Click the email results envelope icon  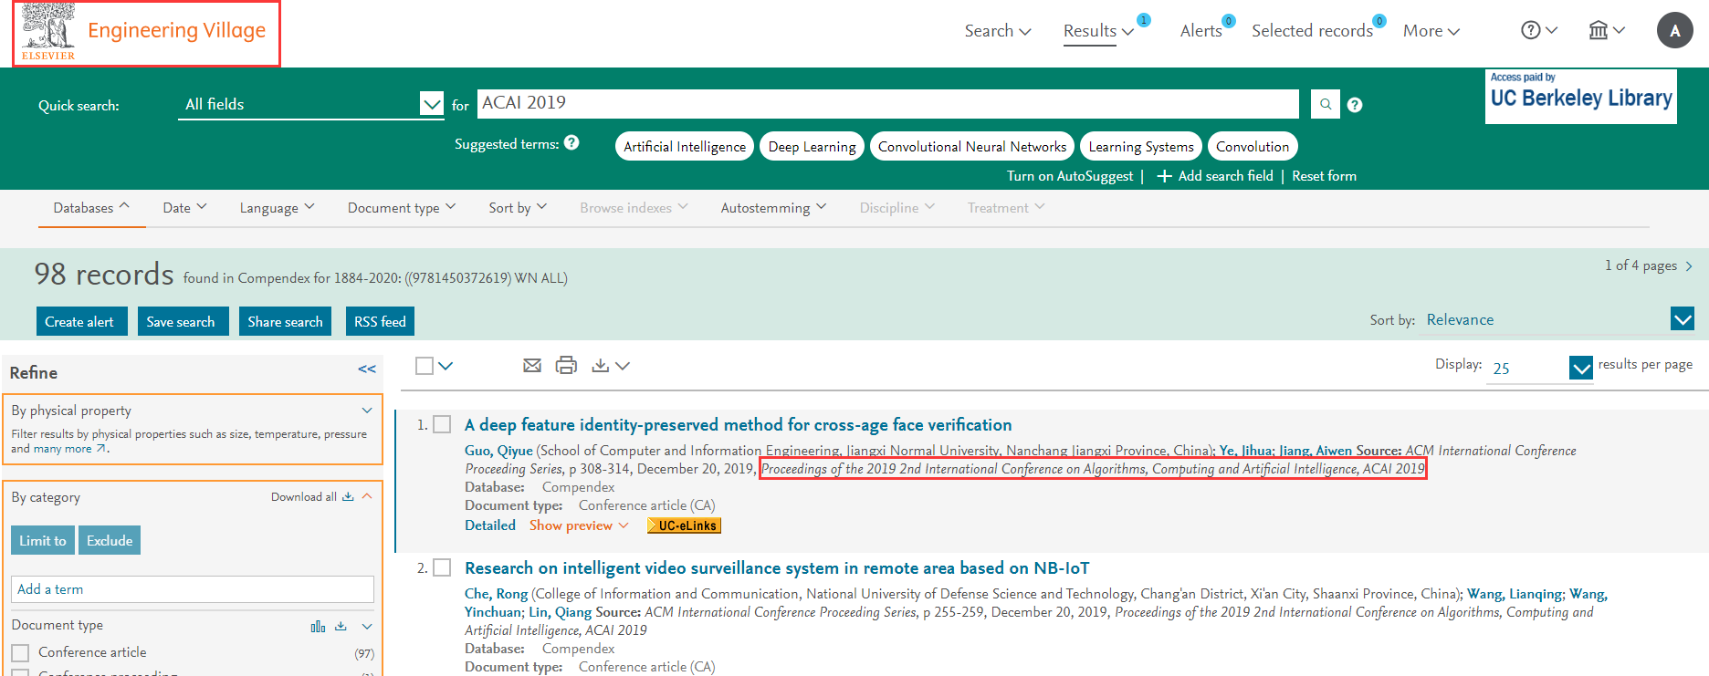point(532,366)
